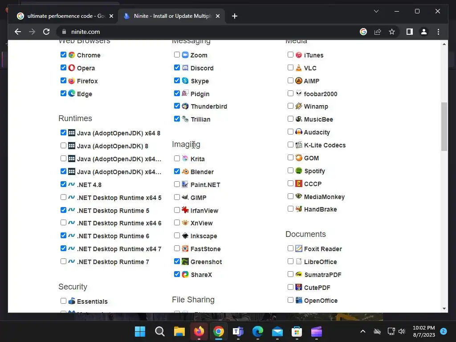Click the XnView label
This screenshot has width=456, height=342.
(202, 223)
